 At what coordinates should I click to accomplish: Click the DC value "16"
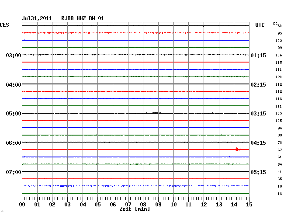click(280, 194)
